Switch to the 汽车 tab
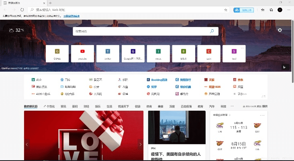The height and width of the screenshot is (161, 294). (x=212, y=106)
